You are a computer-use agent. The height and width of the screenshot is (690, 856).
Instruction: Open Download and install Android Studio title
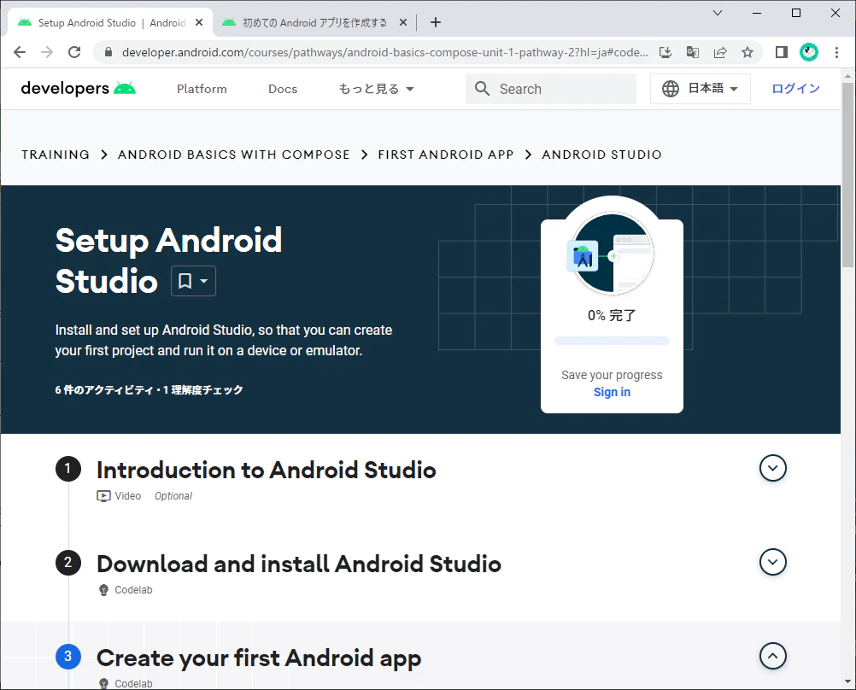coord(299,564)
